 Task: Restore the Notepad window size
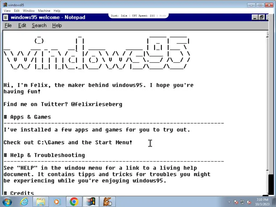(261, 17)
